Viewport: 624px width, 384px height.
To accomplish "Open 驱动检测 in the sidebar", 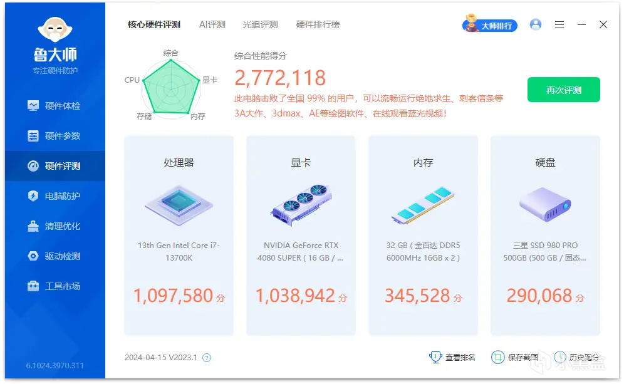I will [x=55, y=256].
